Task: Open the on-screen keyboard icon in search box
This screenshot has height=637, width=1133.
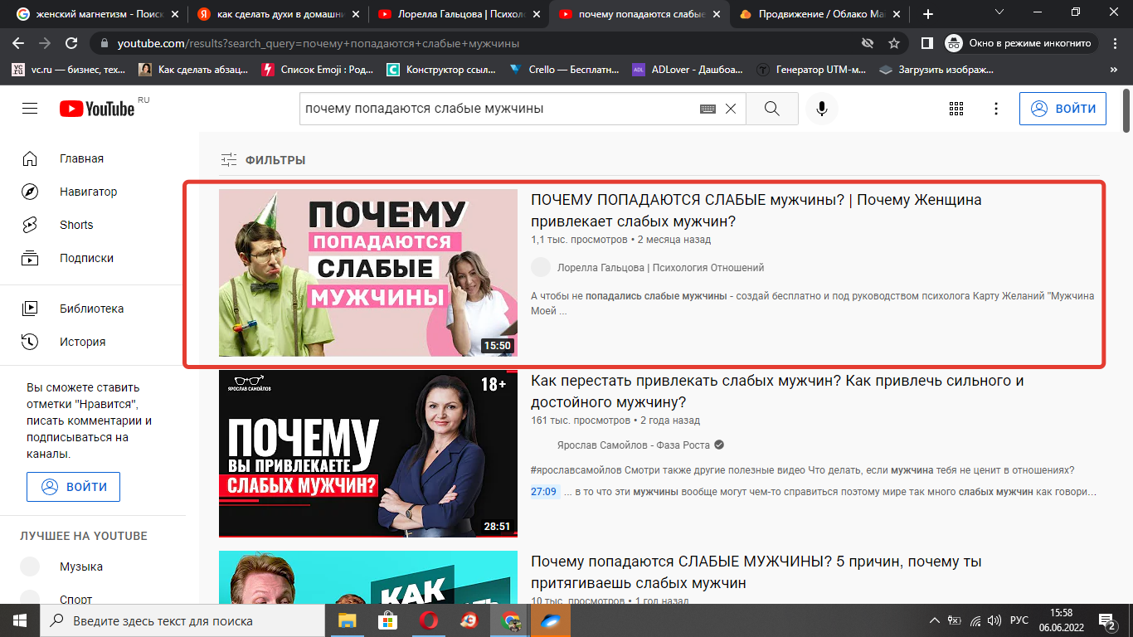Action: point(708,109)
